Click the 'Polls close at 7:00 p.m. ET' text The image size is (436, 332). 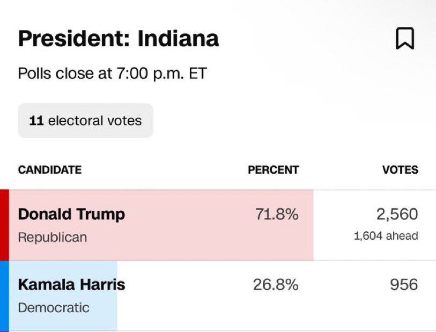[x=113, y=73]
